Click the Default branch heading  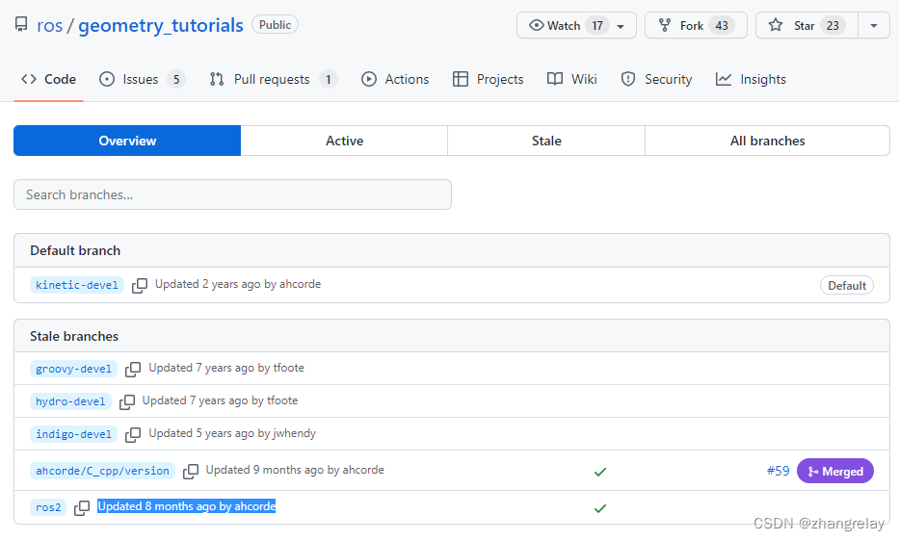pos(75,250)
